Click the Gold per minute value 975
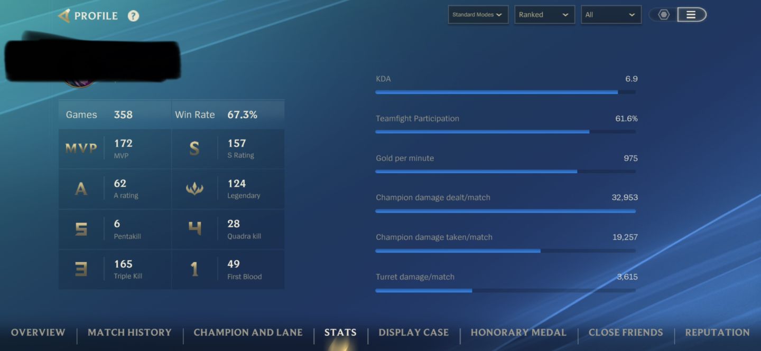Image resolution: width=761 pixels, height=351 pixels. [630, 158]
